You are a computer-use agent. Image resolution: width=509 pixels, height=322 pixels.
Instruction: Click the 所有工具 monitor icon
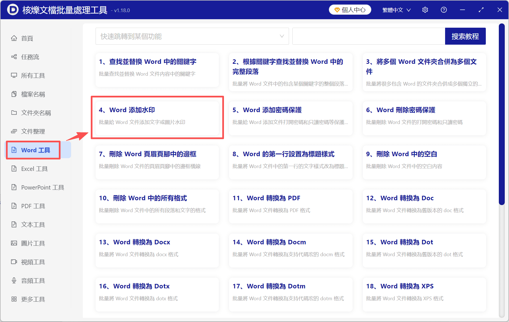14,75
